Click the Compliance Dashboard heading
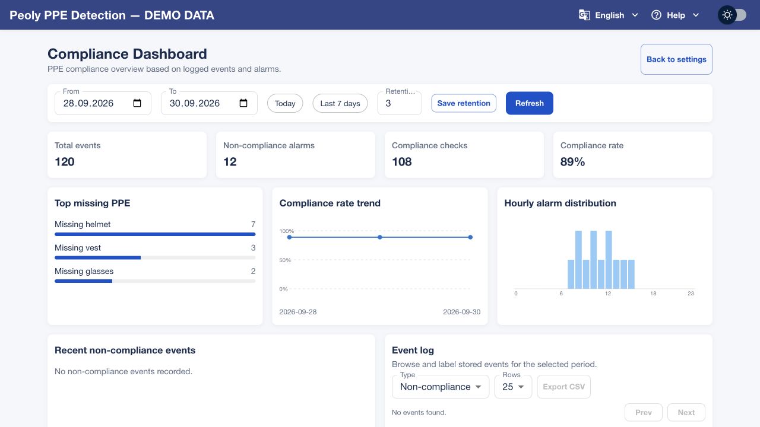This screenshot has width=760, height=427. [127, 54]
